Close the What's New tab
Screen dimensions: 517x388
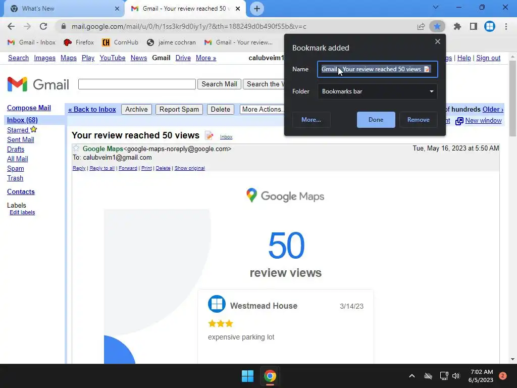click(117, 9)
